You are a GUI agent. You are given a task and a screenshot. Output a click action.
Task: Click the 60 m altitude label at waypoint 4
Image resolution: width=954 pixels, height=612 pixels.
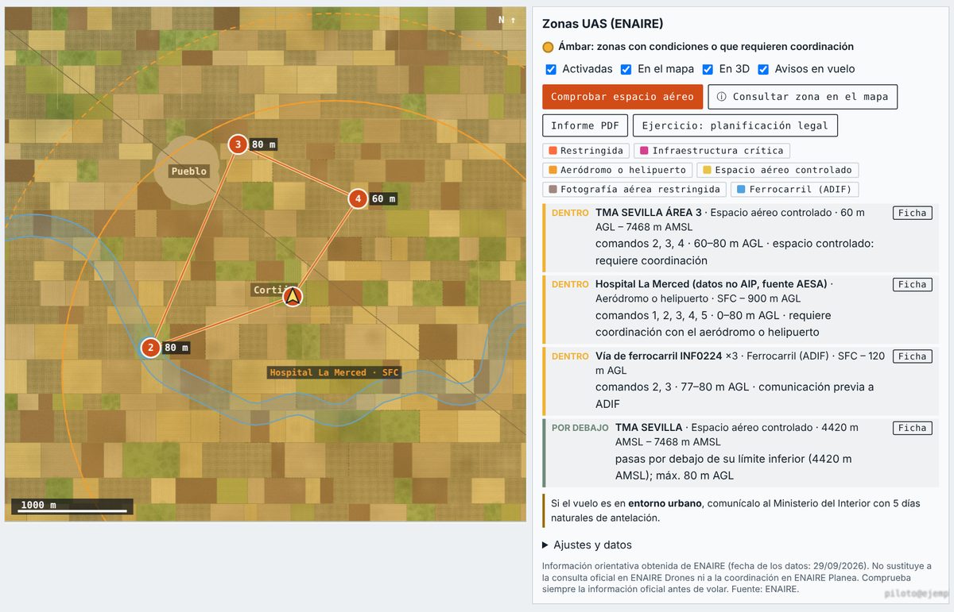coord(383,198)
